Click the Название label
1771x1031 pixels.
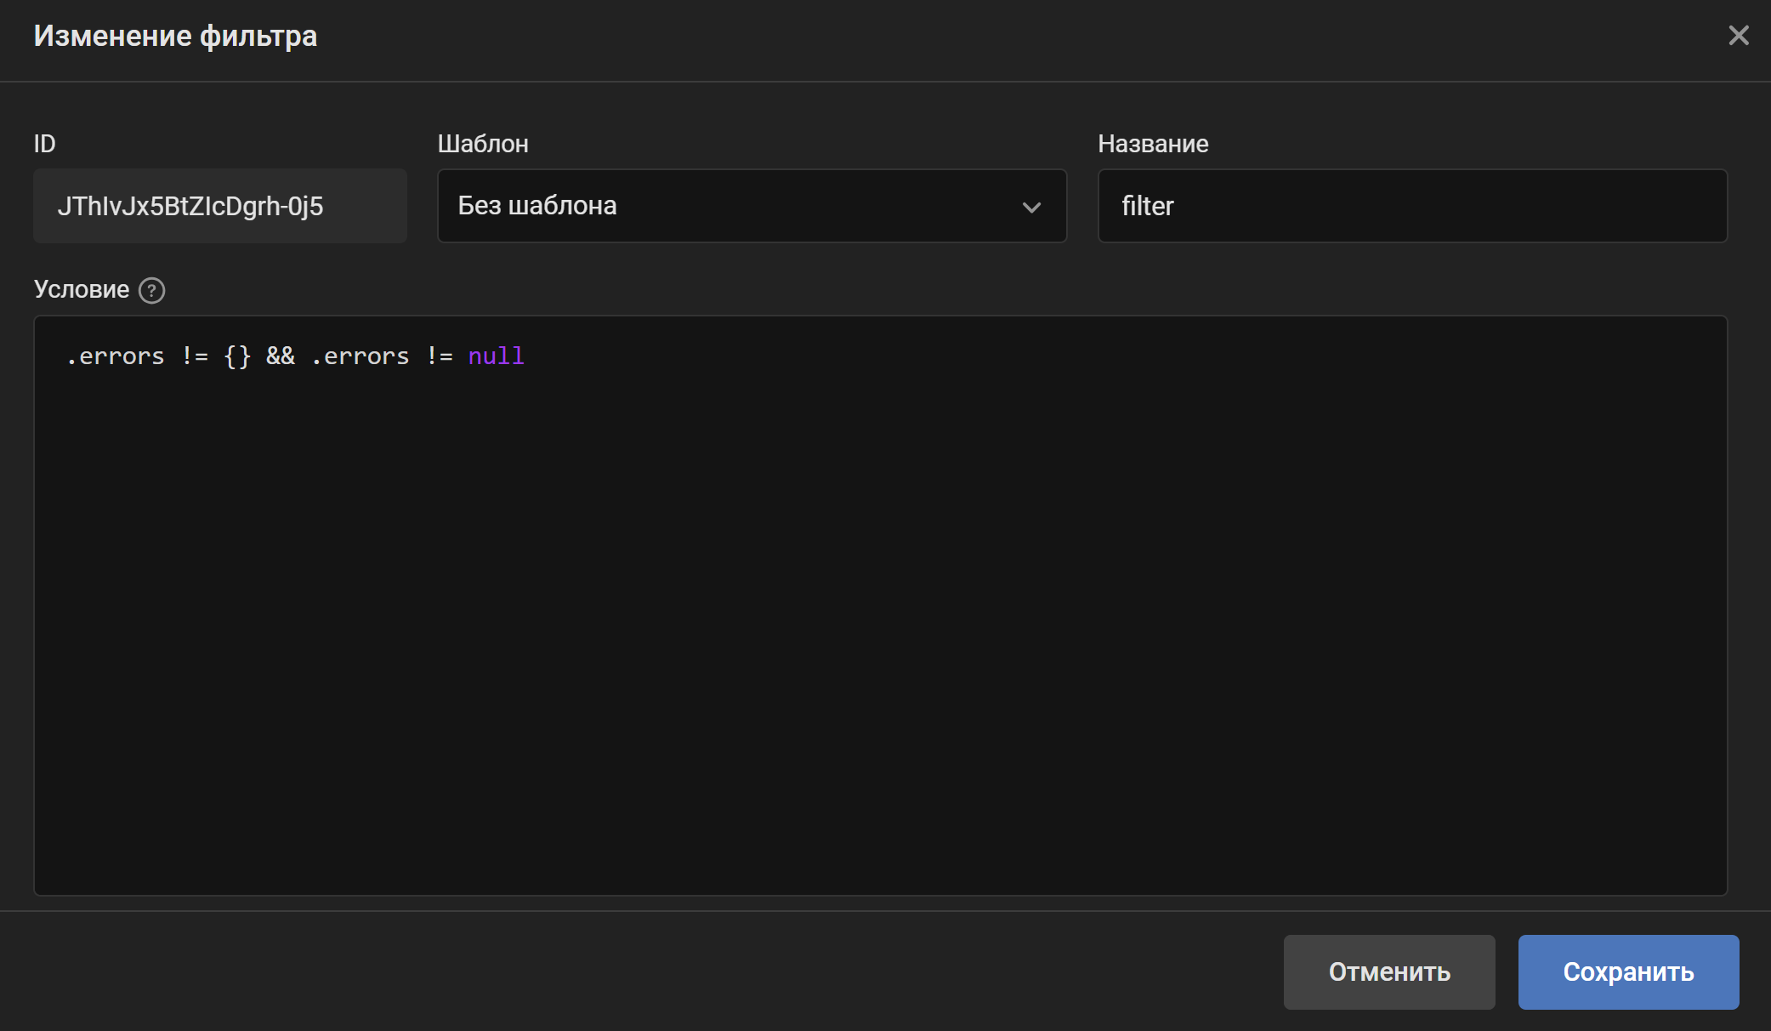pyautogui.click(x=1153, y=144)
